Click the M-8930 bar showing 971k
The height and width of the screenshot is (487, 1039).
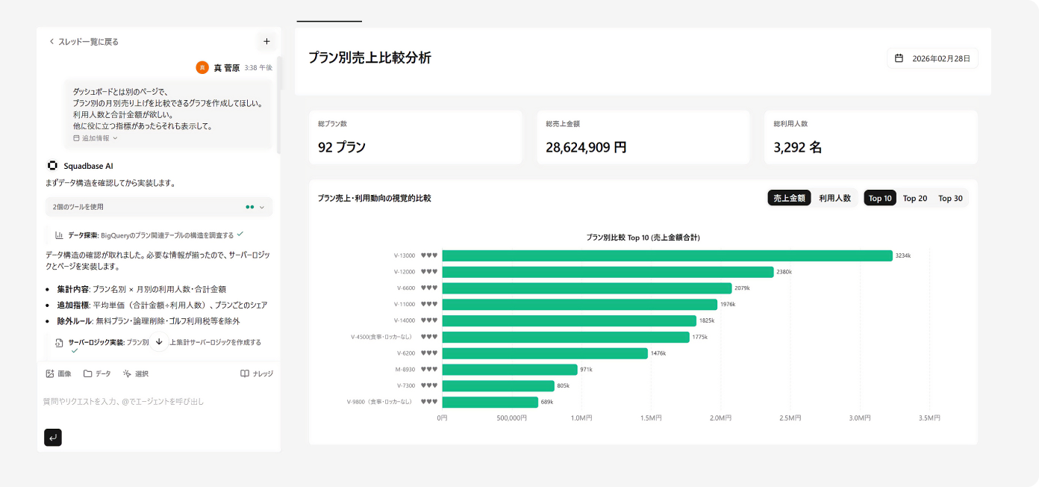[510, 369]
